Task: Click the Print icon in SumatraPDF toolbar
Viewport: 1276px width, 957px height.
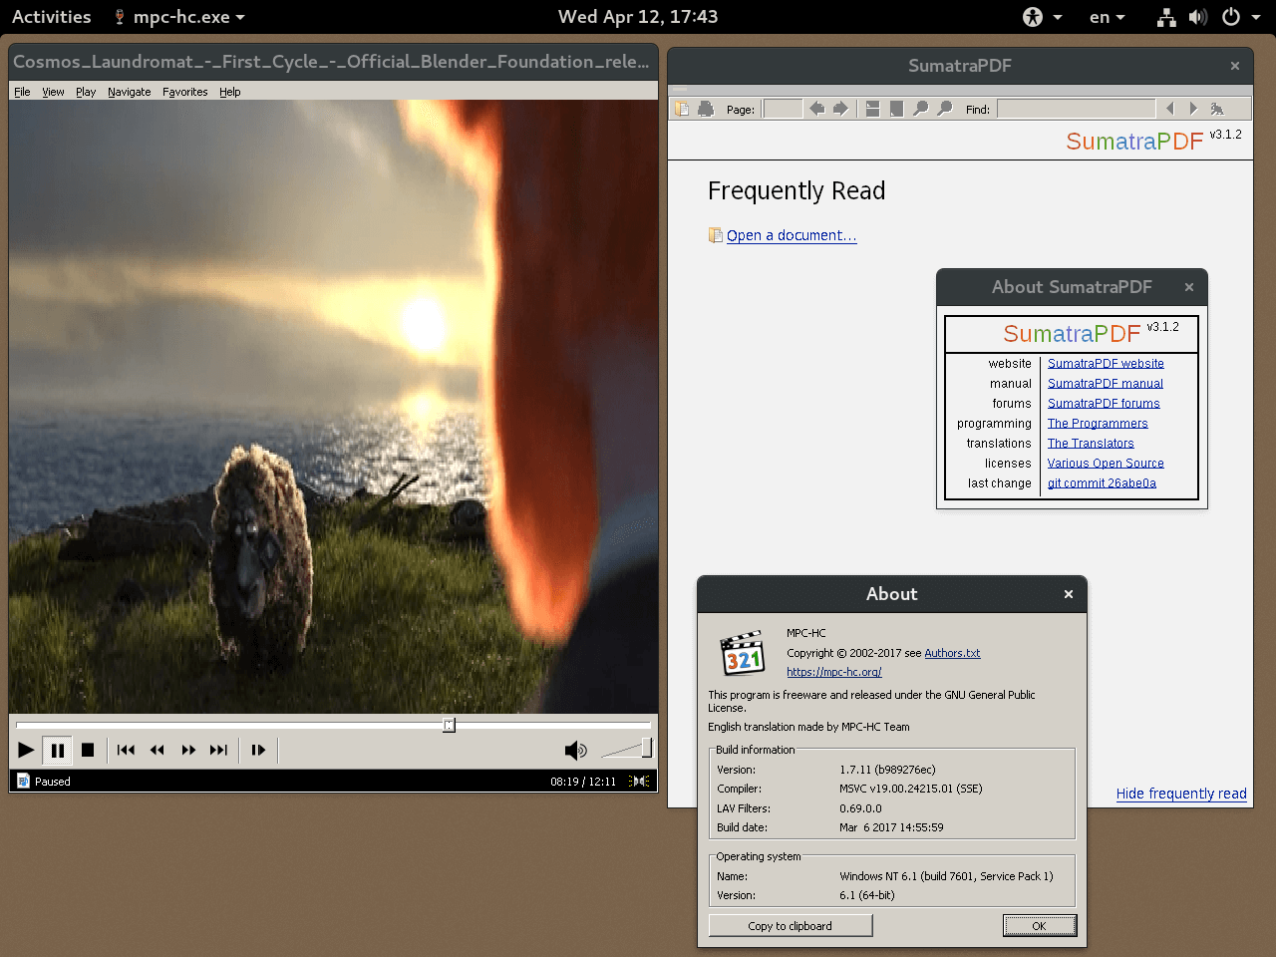Action: pos(706,108)
